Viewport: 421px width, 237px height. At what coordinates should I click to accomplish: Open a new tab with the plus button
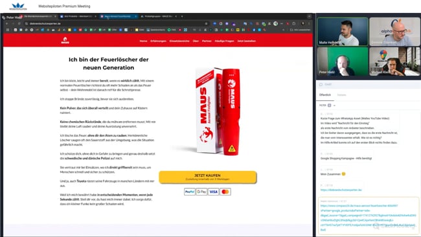point(182,16)
